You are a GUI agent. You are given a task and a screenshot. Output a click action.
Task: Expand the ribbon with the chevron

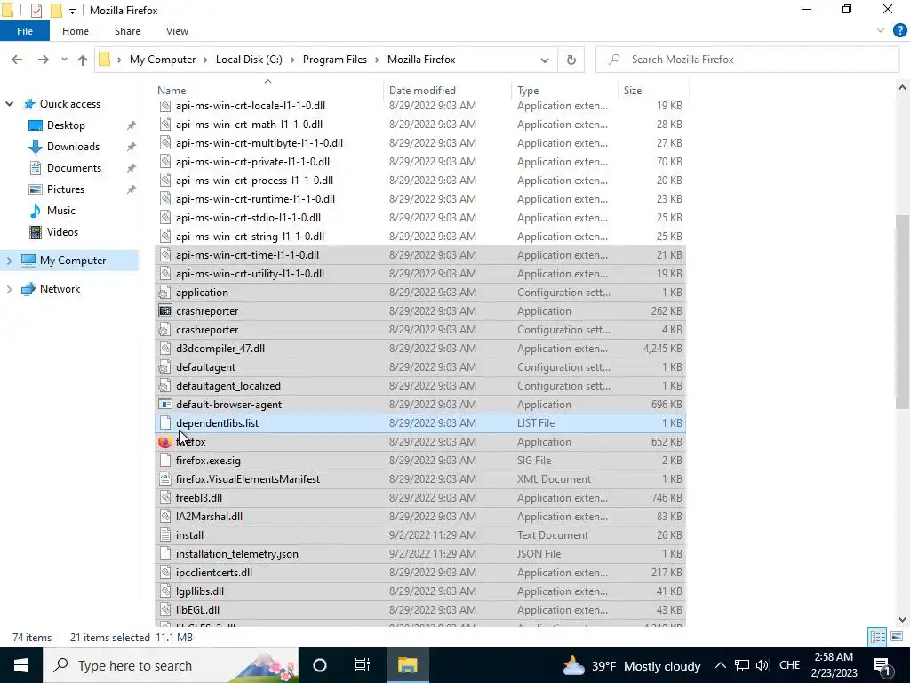(881, 31)
